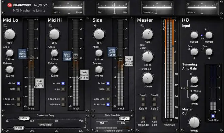Viewport: 224px width, 133px height.
Task: Click the Peak/RMS label under master meter
Action: point(169,125)
